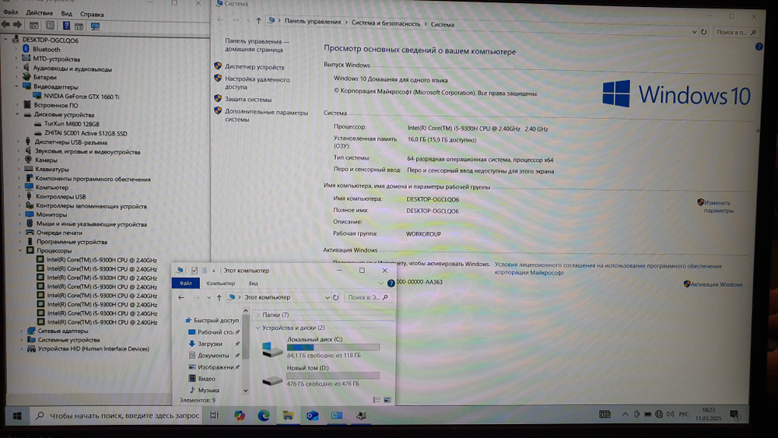Select NVIDIA GeForce GTX 1660 Ti adapter

coord(82,96)
